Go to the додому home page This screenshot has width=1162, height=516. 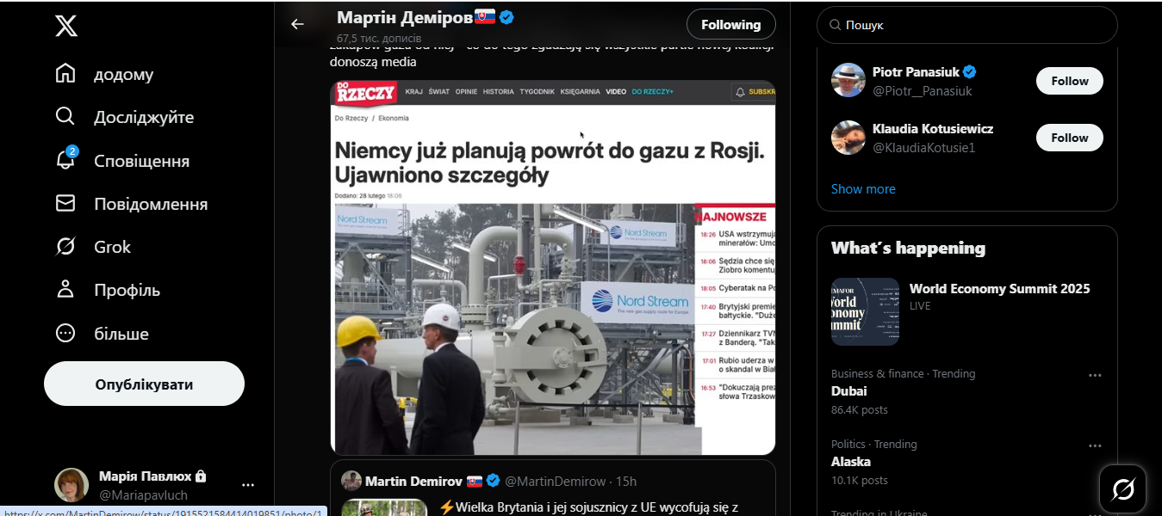point(104,75)
